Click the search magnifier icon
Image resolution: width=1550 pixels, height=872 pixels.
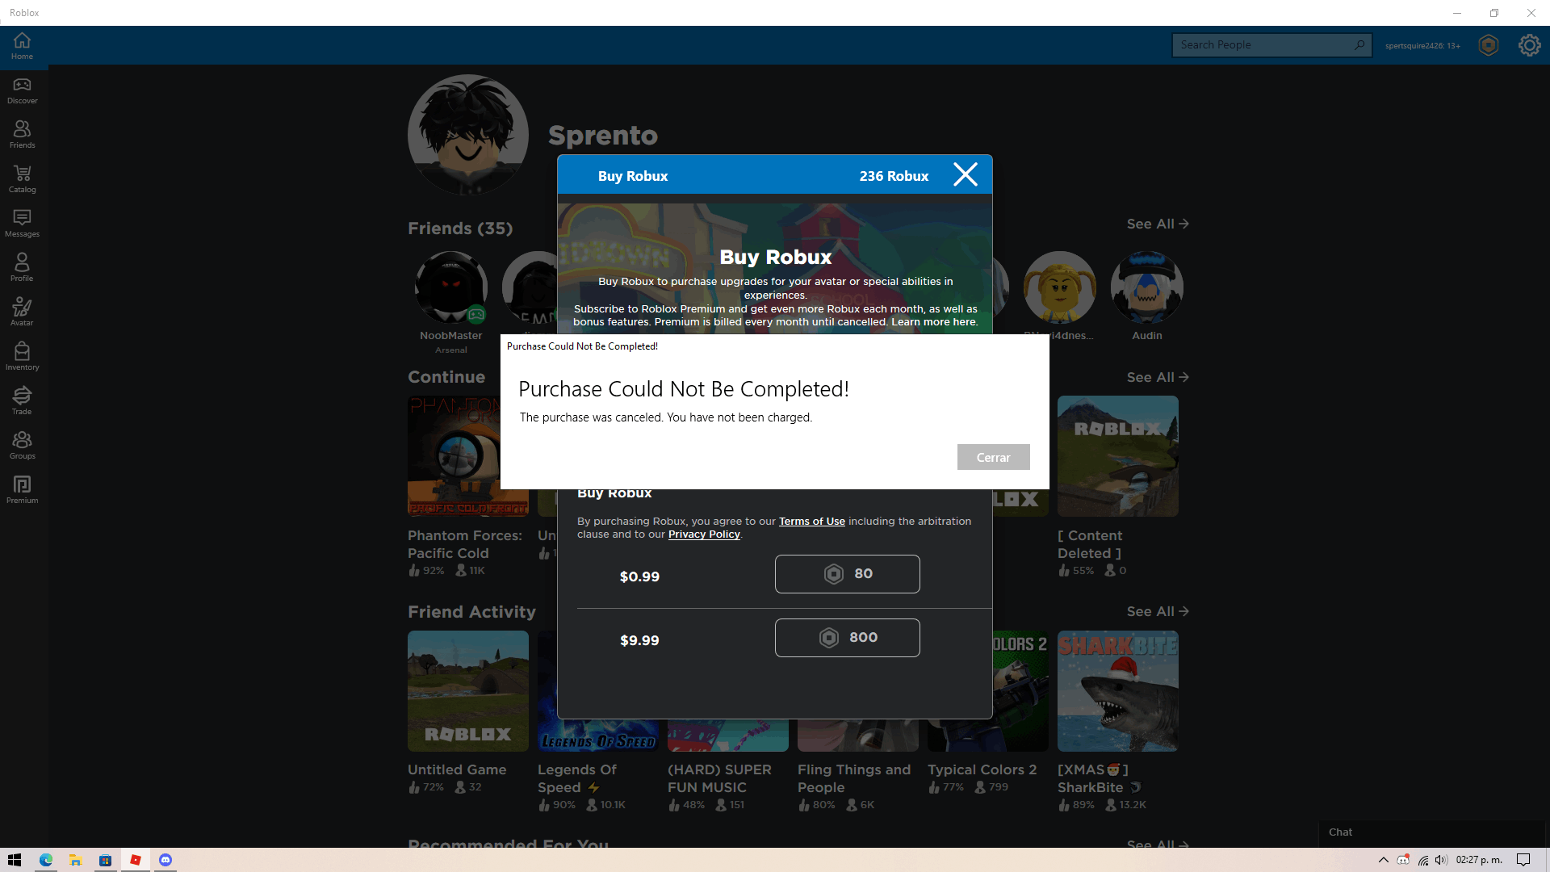tap(1359, 45)
